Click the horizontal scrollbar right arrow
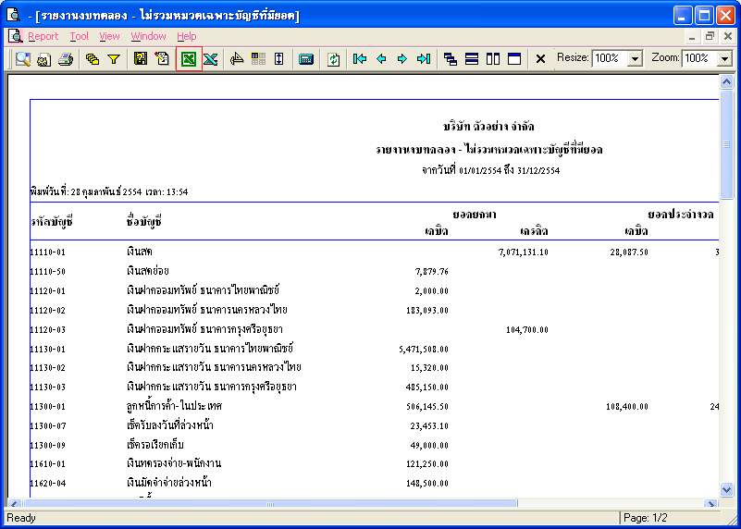The width and height of the screenshot is (741, 529). click(712, 503)
